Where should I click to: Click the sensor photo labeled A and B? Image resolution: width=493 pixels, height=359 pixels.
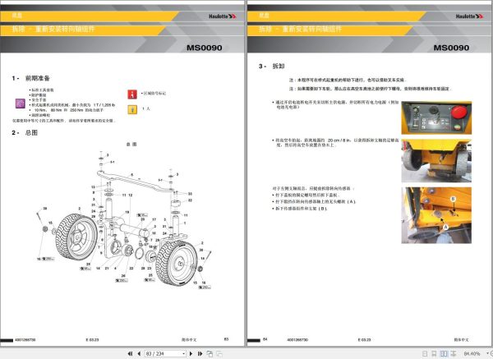[436, 215]
